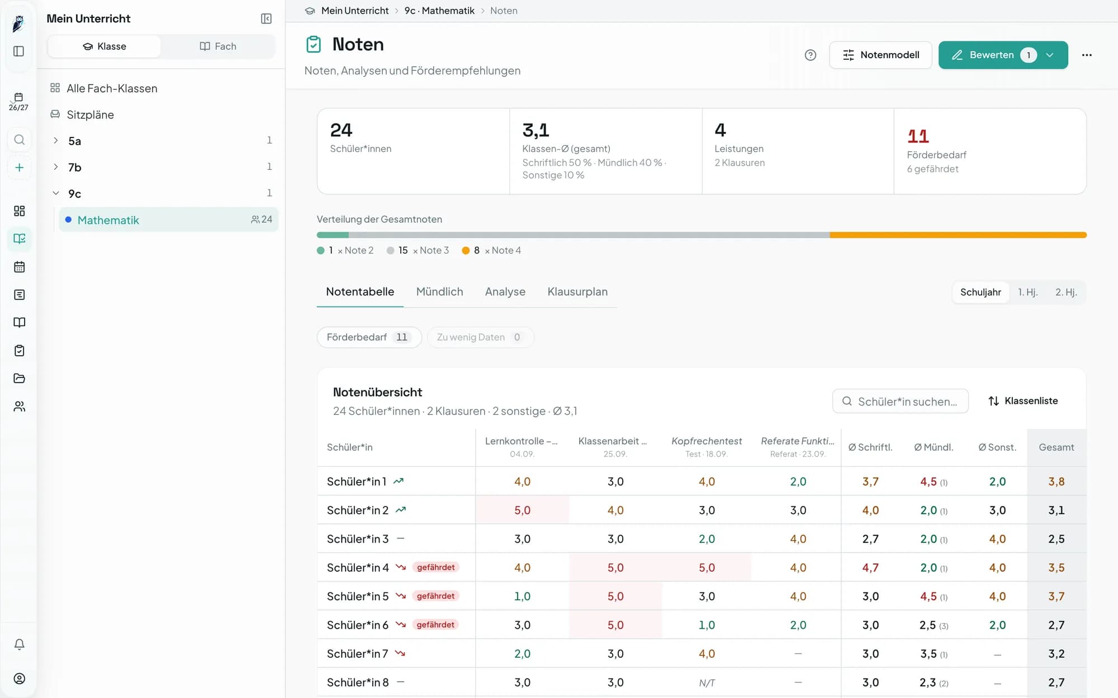Open the dashboard grid icon in left rail
This screenshot has height=698, width=1118.
click(x=19, y=211)
